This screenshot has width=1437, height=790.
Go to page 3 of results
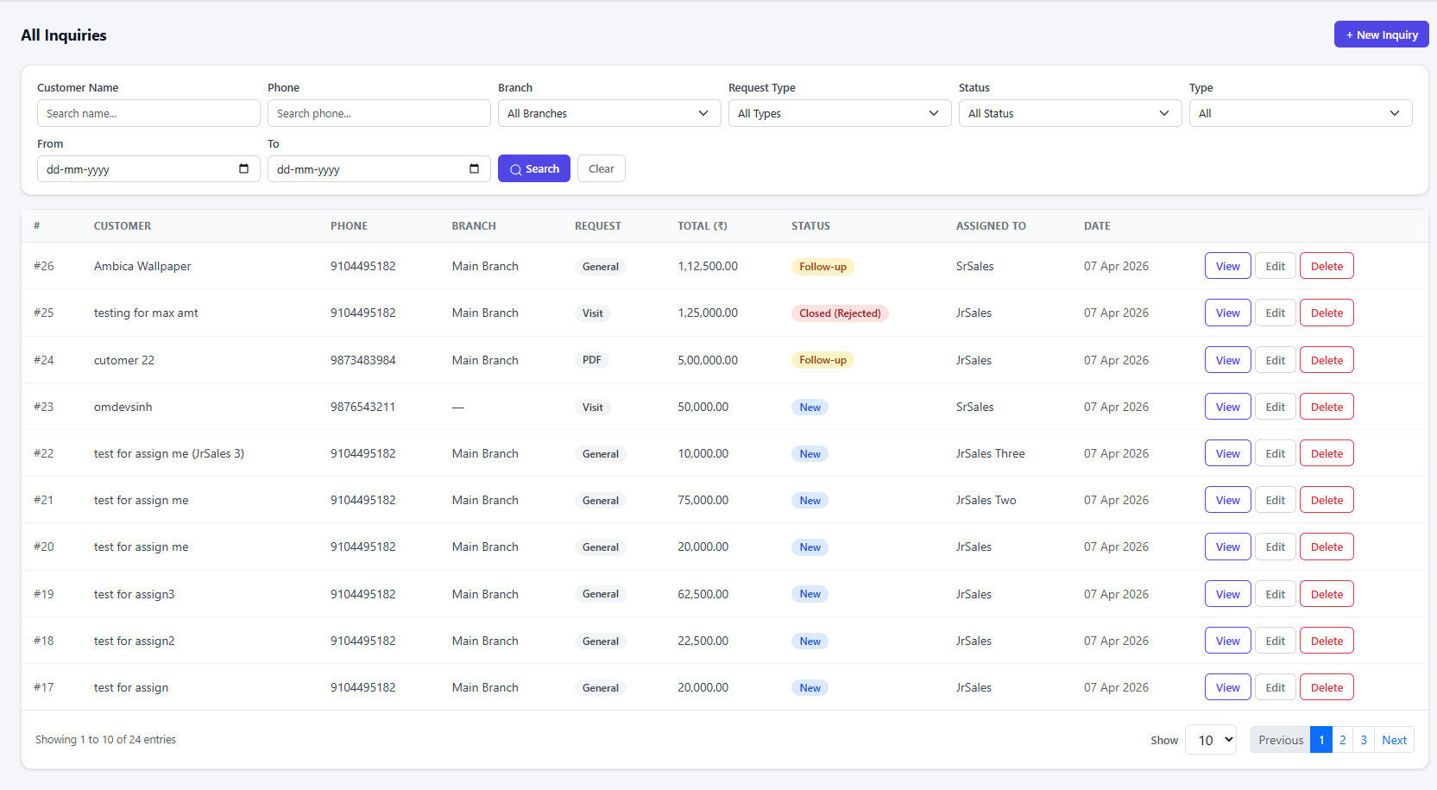coord(1364,740)
